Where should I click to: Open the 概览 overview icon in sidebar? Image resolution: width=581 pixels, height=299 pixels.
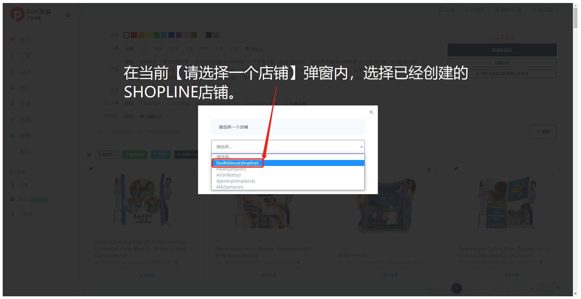click(x=13, y=39)
